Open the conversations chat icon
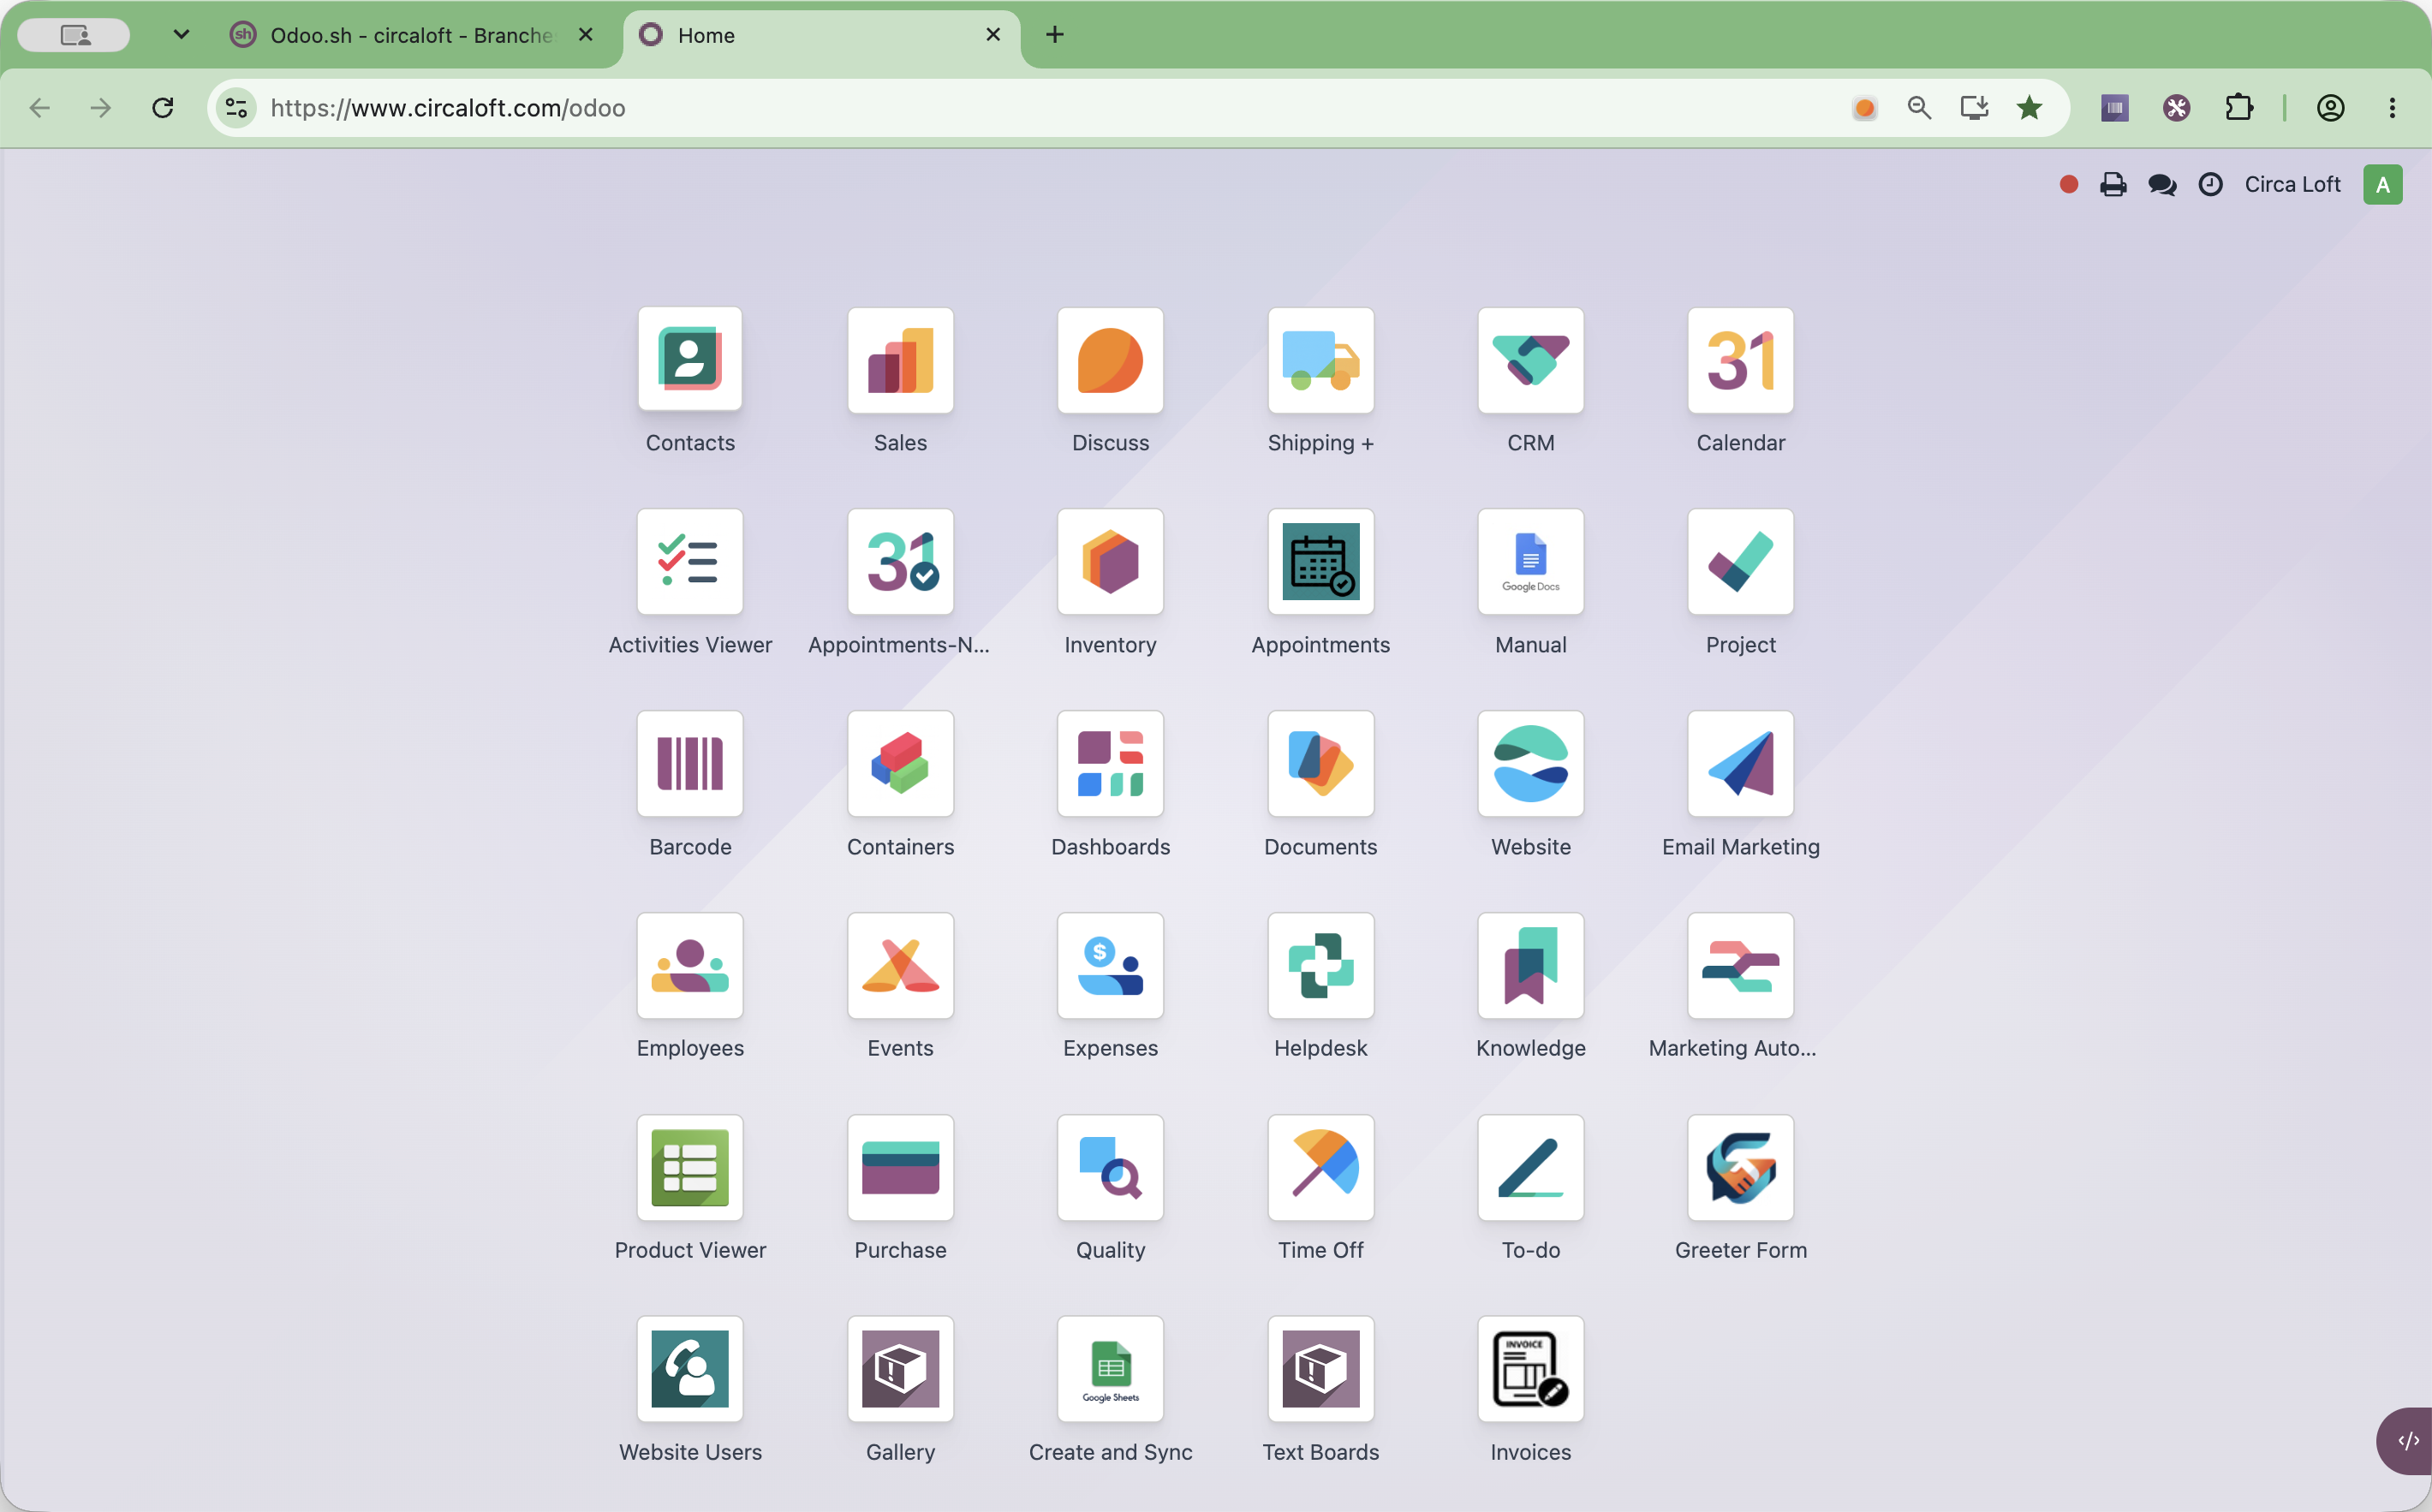This screenshot has height=1512, width=2432. pos(2162,184)
